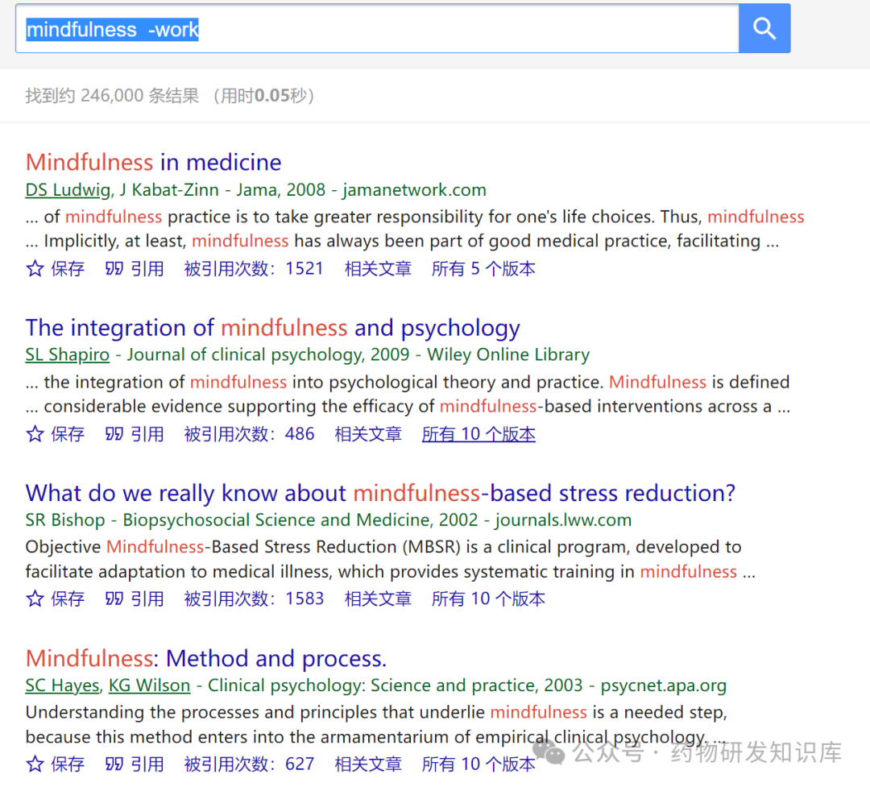Screen dimensions: 870x787
Task: Click the quote icon for the Shapiro psychology article
Action: 115,433
